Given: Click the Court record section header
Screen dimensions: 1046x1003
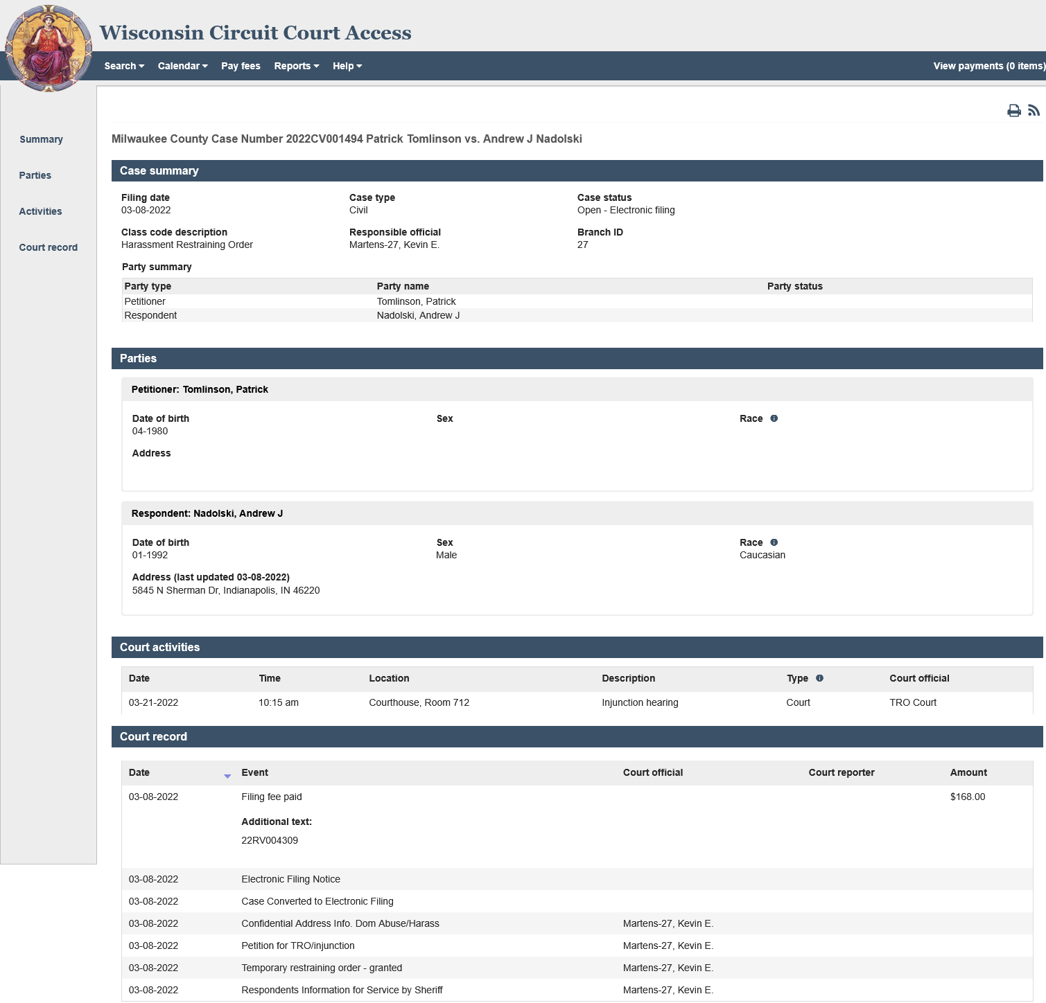Looking at the screenshot, I should [x=577, y=736].
